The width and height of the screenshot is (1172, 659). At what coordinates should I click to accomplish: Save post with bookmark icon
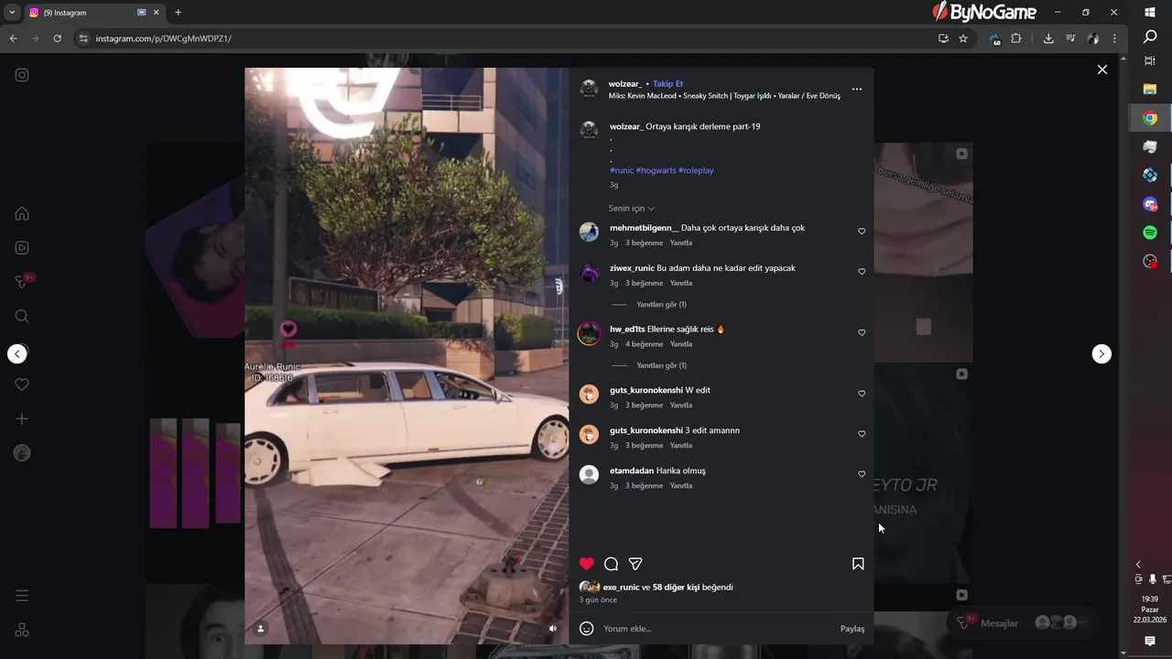pos(858,564)
